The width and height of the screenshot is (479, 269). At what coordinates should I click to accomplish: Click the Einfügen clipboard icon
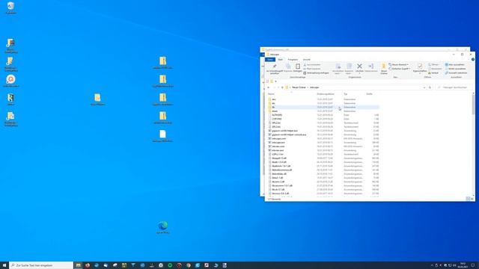[298, 68]
